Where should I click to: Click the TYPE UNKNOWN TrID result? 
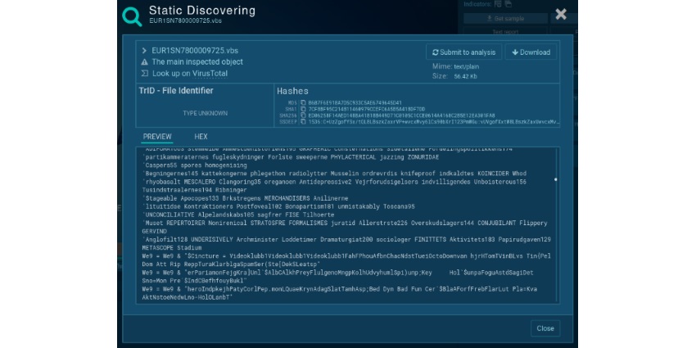pyautogui.click(x=205, y=113)
